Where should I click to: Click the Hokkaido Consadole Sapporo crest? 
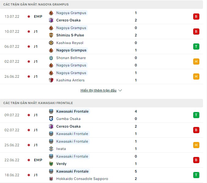(51, 179)
